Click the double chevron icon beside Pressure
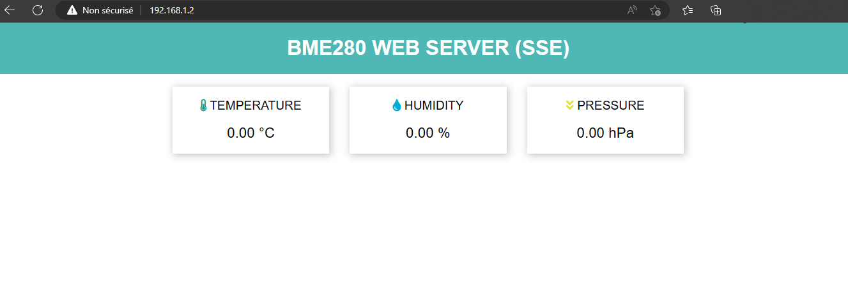Screen dimensions: 848x306 click(570, 105)
